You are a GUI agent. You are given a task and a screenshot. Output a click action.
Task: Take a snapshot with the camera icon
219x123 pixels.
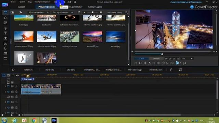click(163, 63)
